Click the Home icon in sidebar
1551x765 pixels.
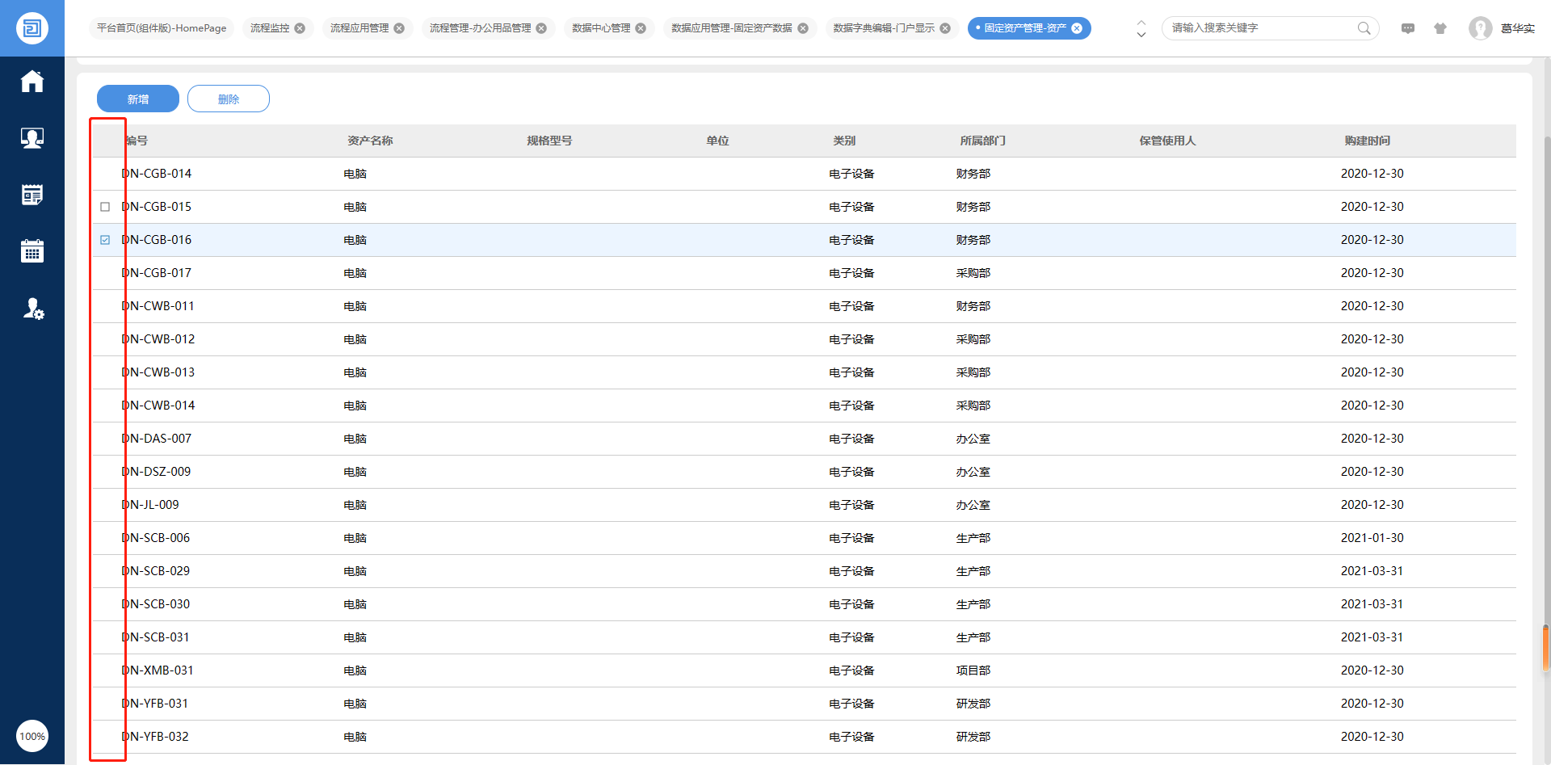click(32, 82)
